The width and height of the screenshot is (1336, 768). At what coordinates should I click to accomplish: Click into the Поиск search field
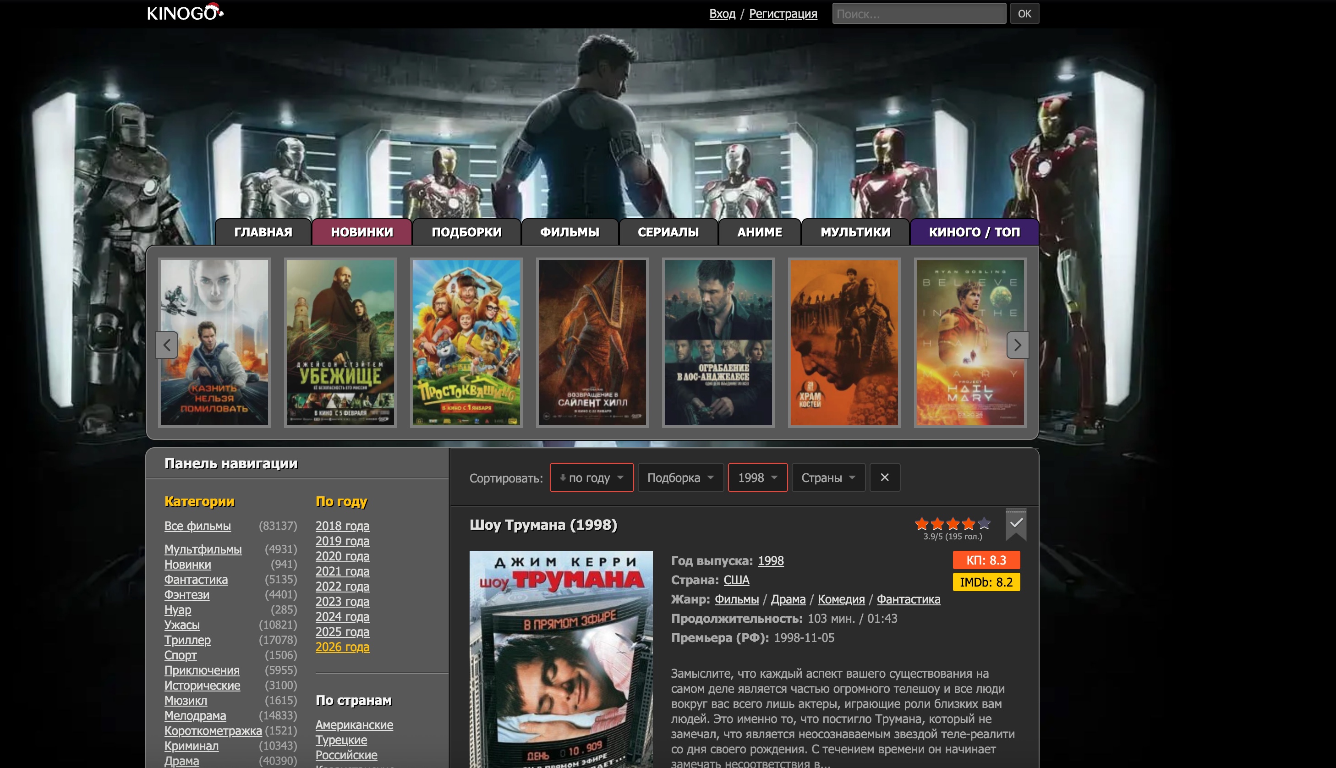(919, 14)
